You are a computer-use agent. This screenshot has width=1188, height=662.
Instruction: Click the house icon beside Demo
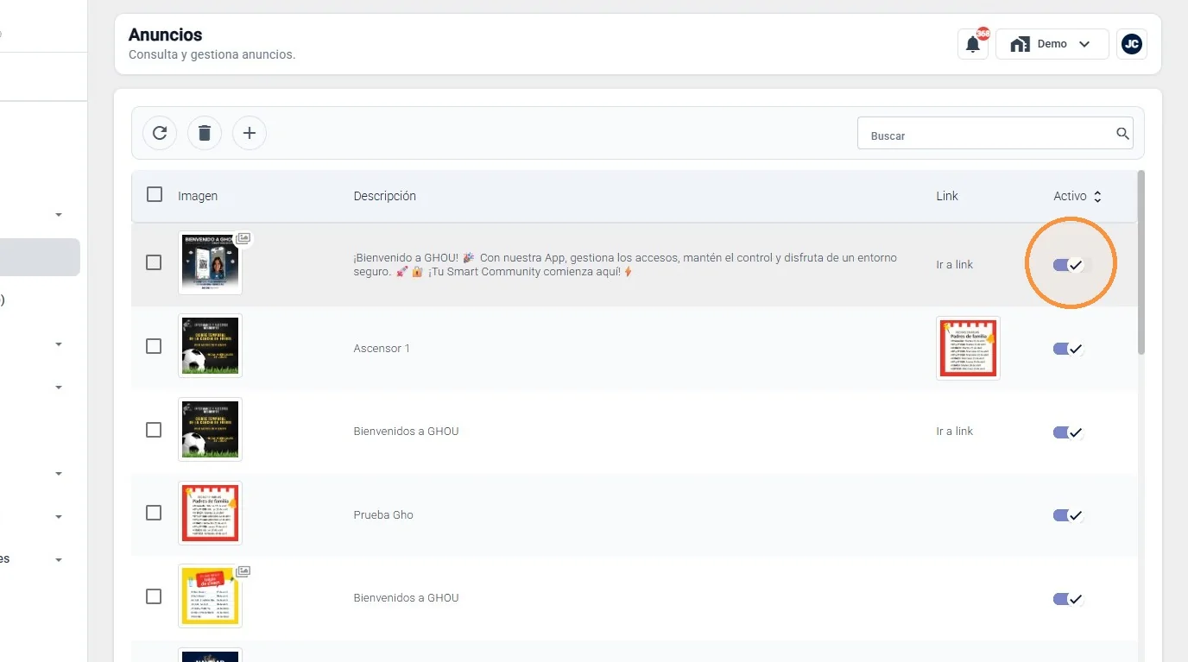click(x=1020, y=44)
